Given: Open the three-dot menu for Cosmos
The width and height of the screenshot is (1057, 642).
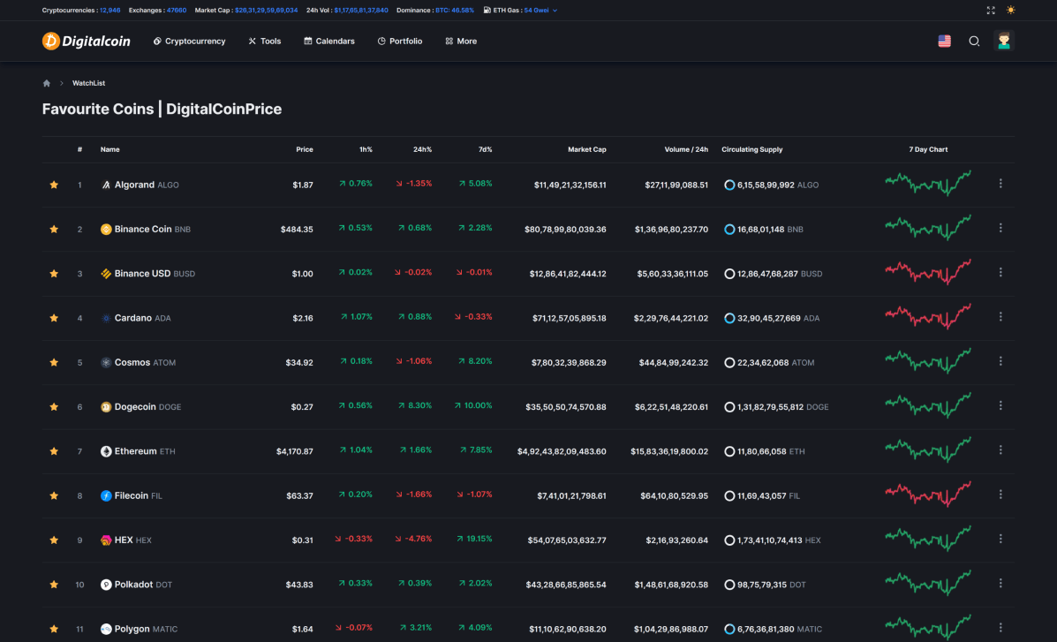Looking at the screenshot, I should [1000, 361].
